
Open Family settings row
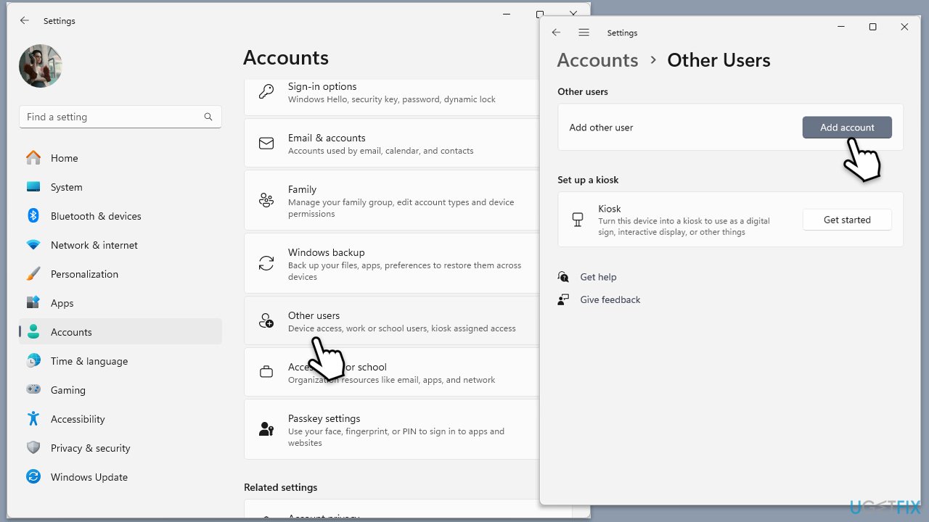(x=390, y=201)
